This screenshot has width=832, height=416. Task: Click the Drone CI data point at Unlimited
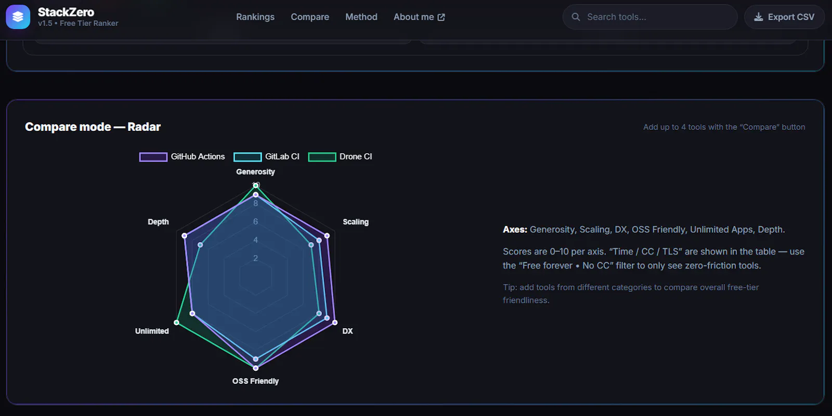176,323
